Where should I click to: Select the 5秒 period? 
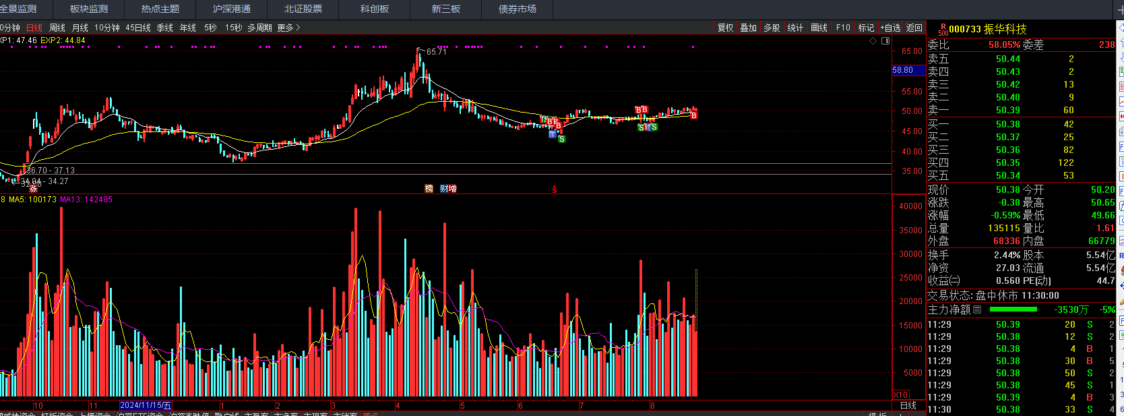[x=211, y=28]
